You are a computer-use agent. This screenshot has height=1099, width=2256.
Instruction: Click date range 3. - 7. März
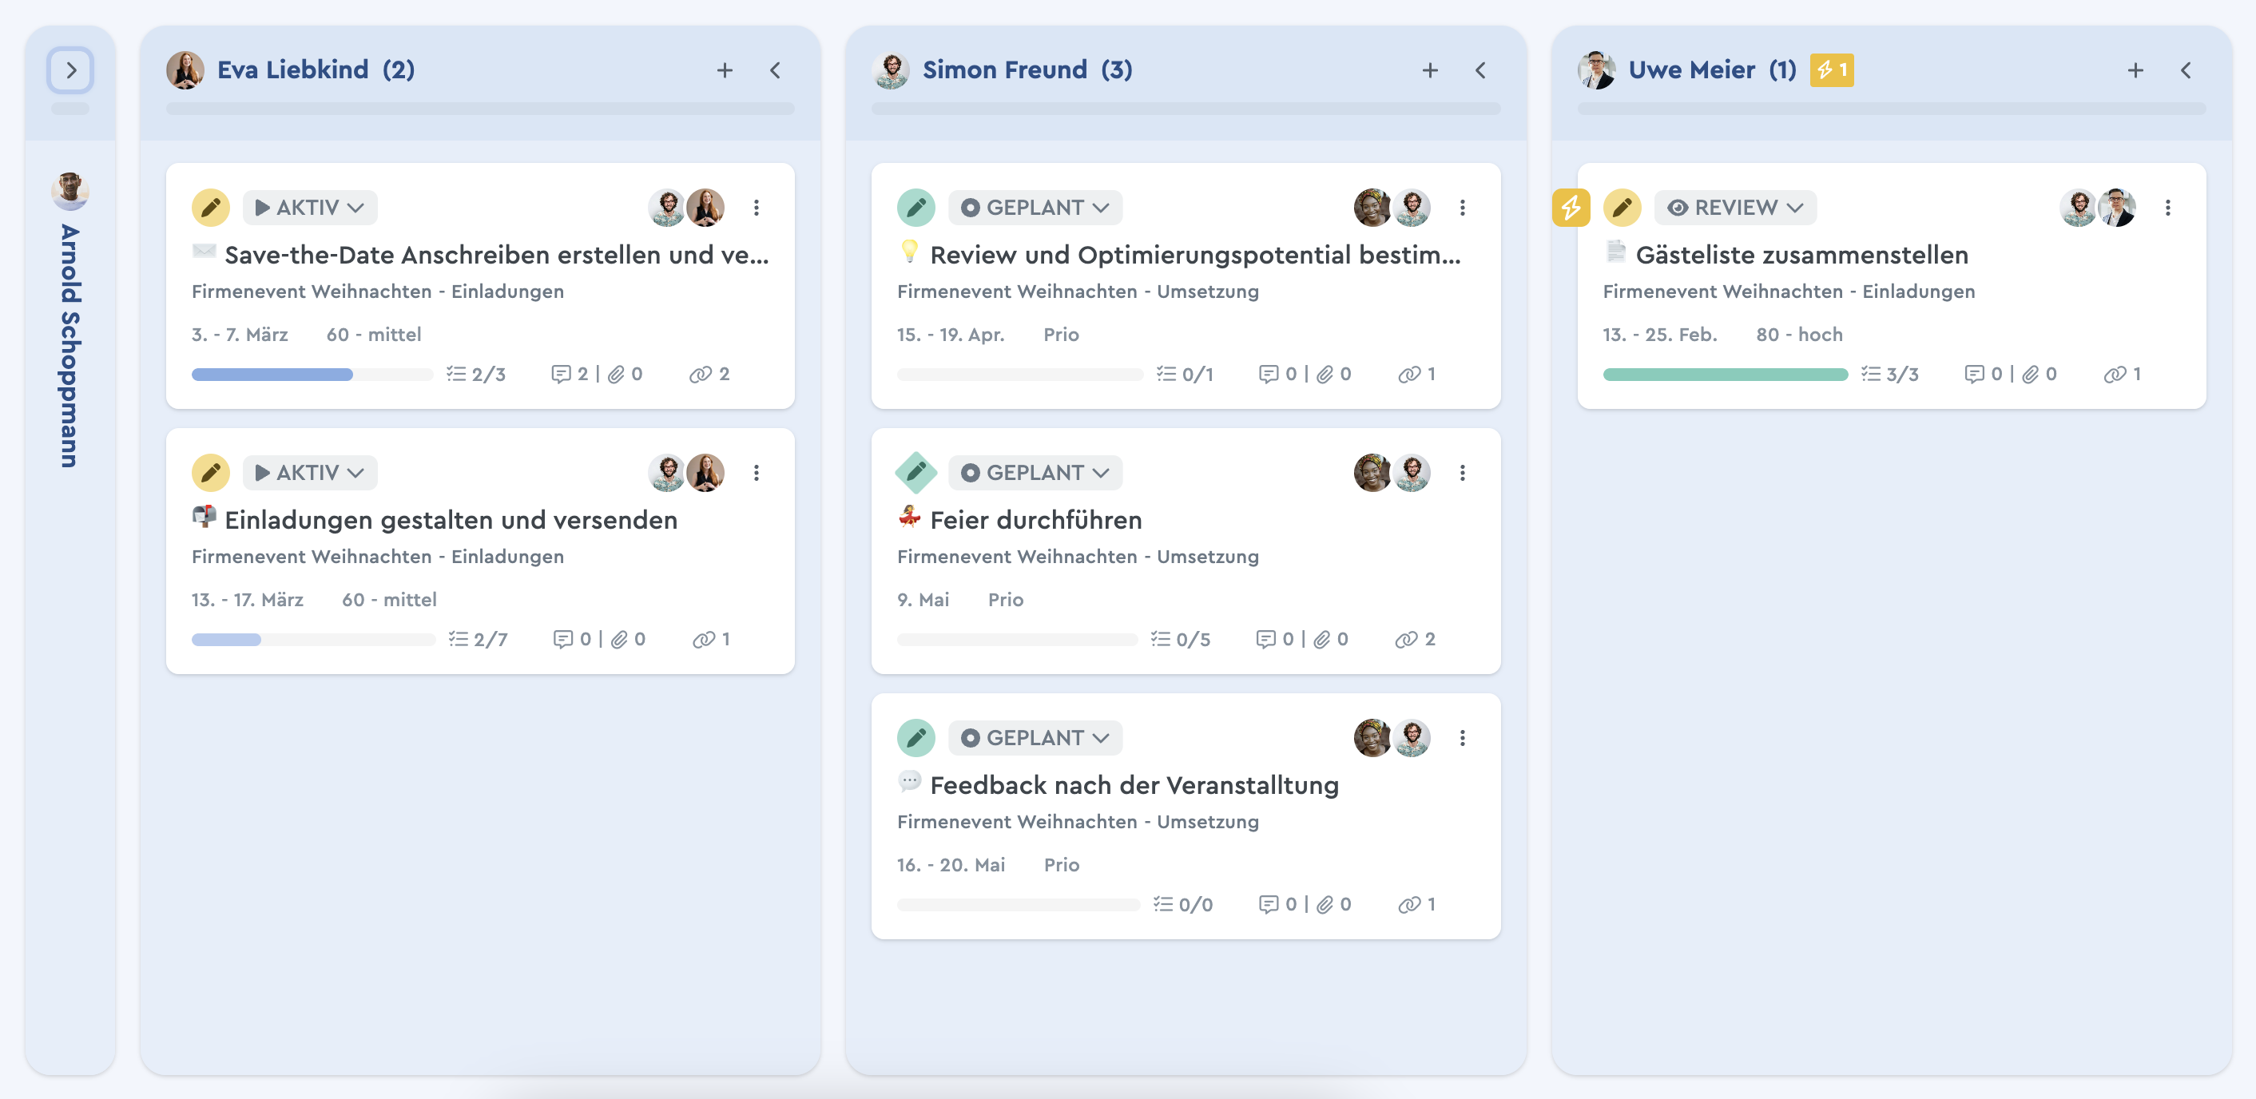point(240,335)
